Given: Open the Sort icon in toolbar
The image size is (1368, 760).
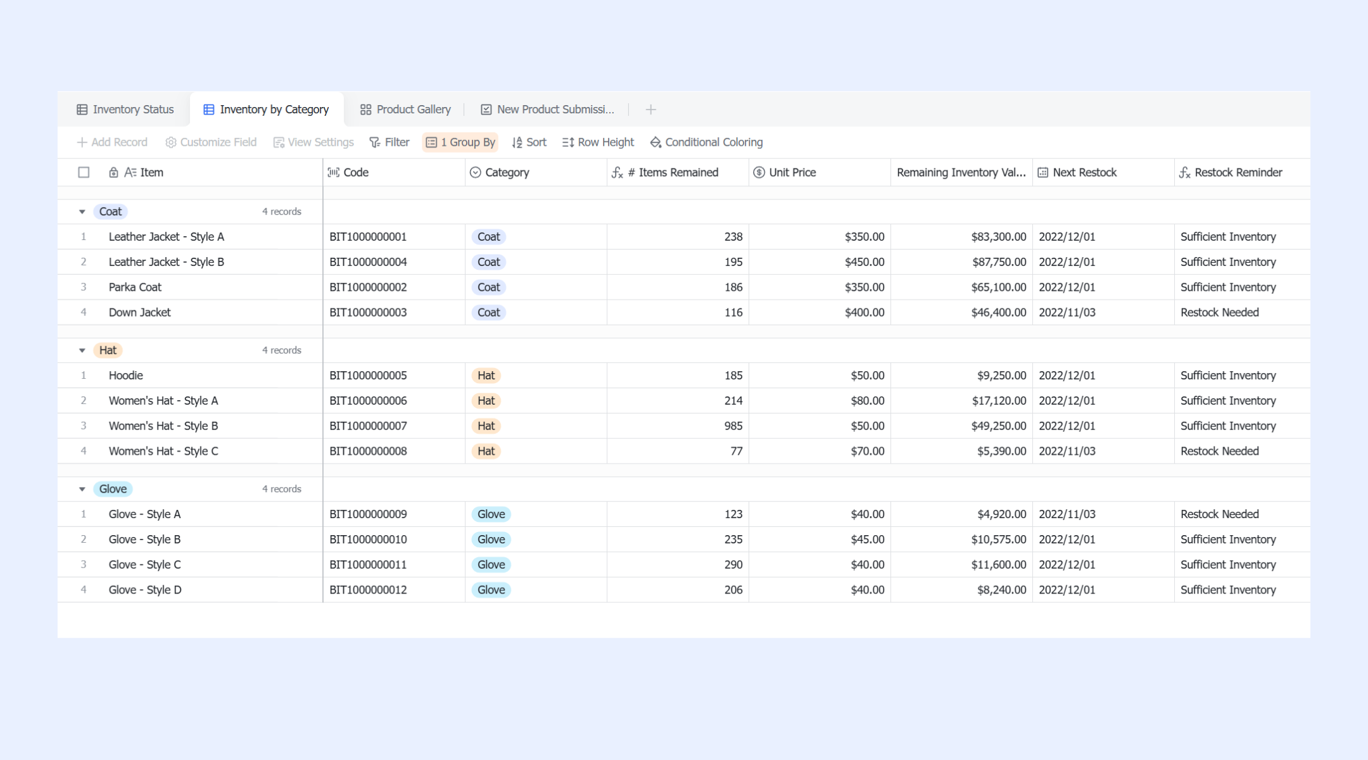Looking at the screenshot, I should 517,142.
